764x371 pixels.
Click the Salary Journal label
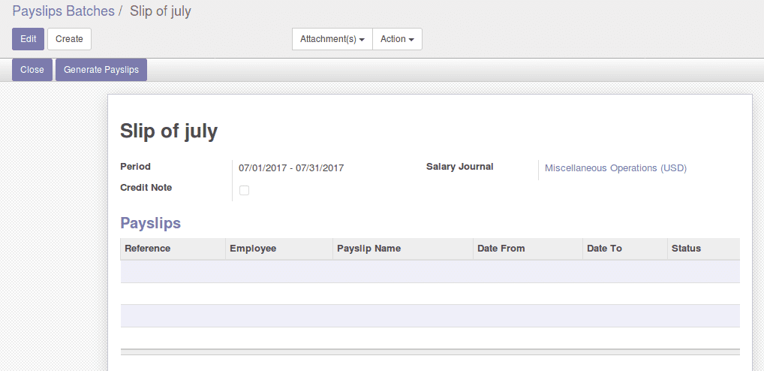(460, 167)
